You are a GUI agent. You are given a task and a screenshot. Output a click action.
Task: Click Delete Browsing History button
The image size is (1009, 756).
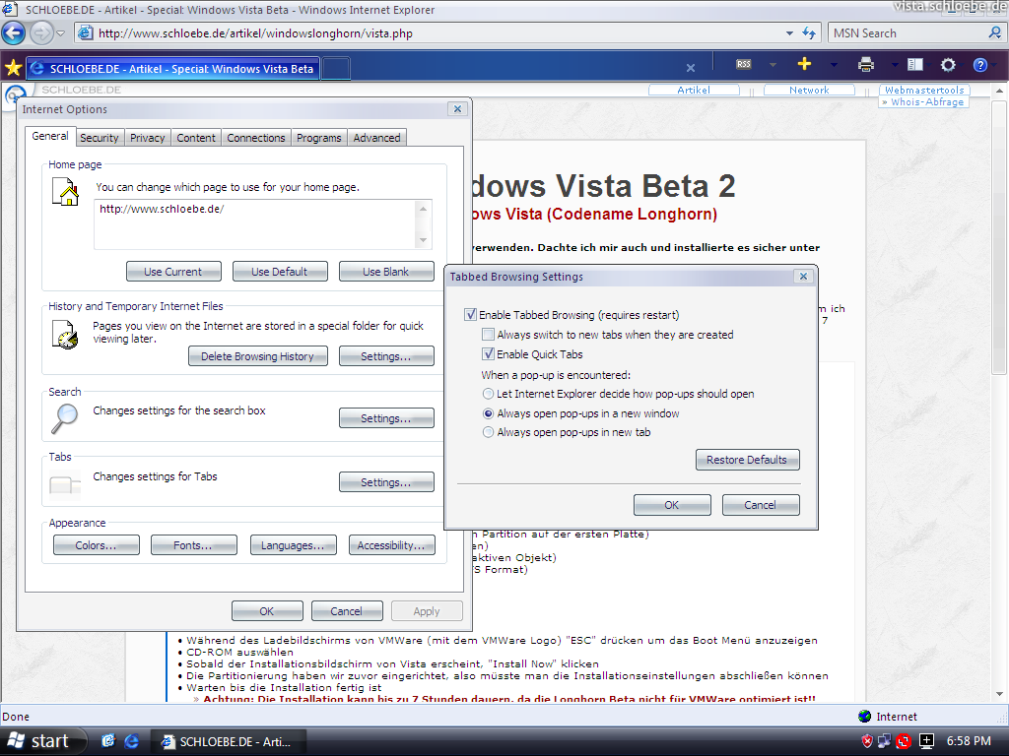tap(257, 356)
